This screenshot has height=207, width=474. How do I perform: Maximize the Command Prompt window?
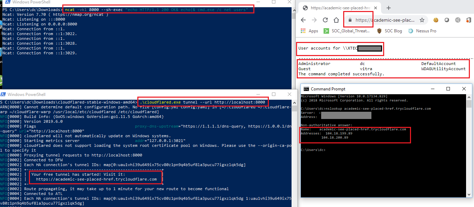point(448,89)
